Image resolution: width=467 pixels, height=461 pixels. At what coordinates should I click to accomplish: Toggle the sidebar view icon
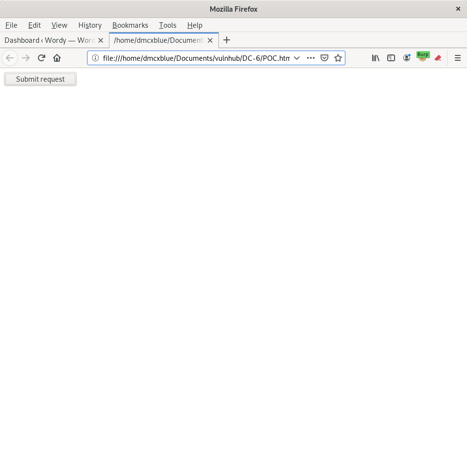click(x=391, y=58)
